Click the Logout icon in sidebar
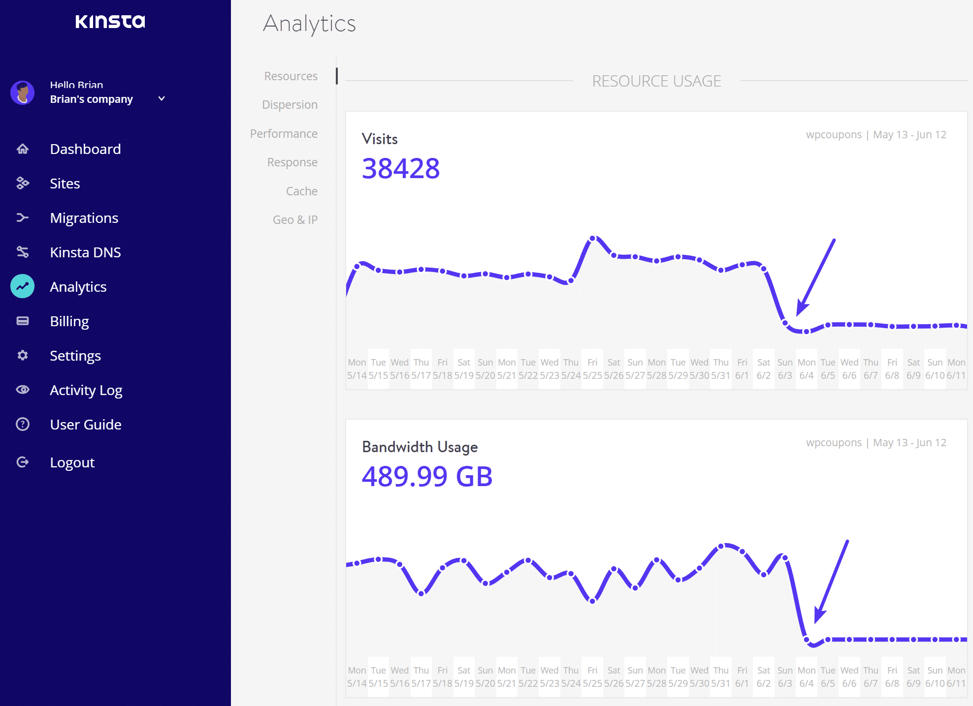This screenshot has height=706, width=973. (24, 462)
